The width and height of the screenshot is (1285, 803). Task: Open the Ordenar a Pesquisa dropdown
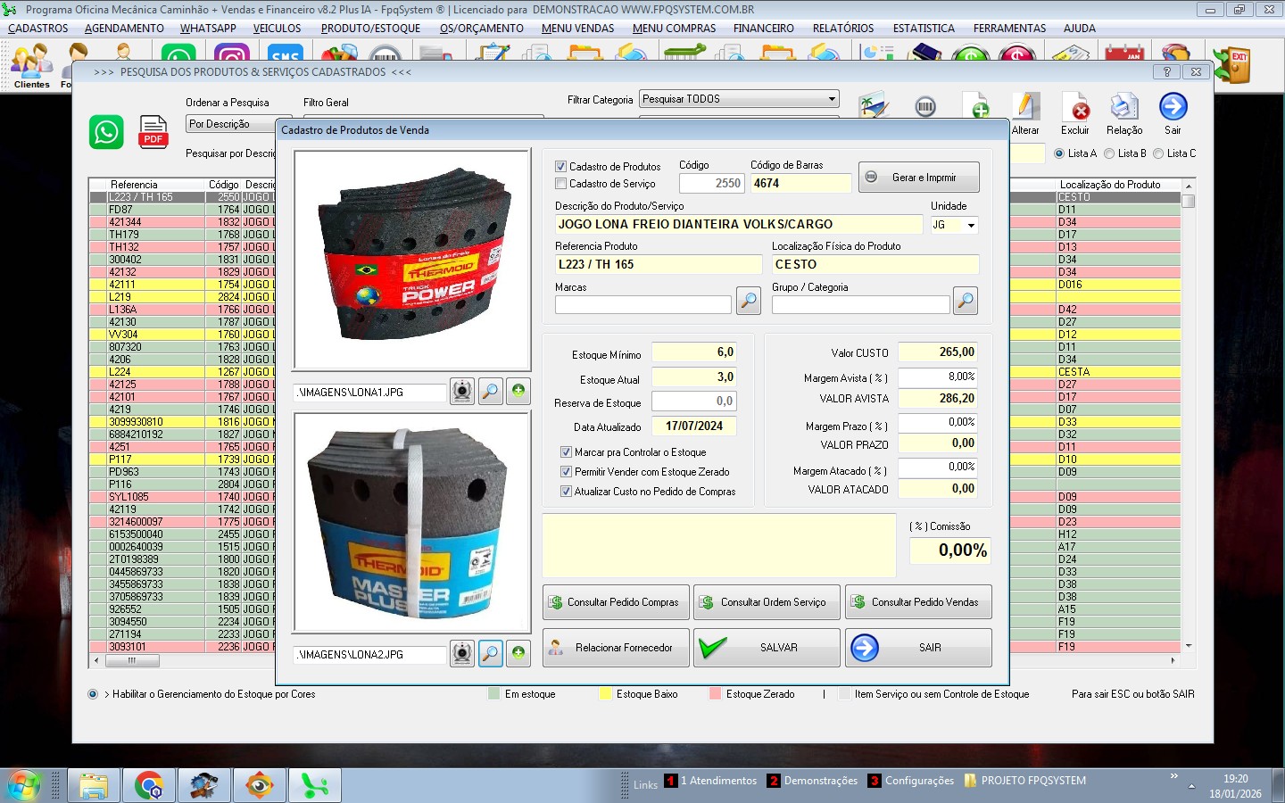coord(230,124)
